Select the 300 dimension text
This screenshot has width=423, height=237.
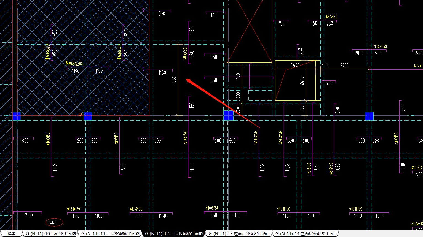(325, 65)
